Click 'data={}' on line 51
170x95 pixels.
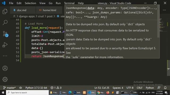point(37,48)
